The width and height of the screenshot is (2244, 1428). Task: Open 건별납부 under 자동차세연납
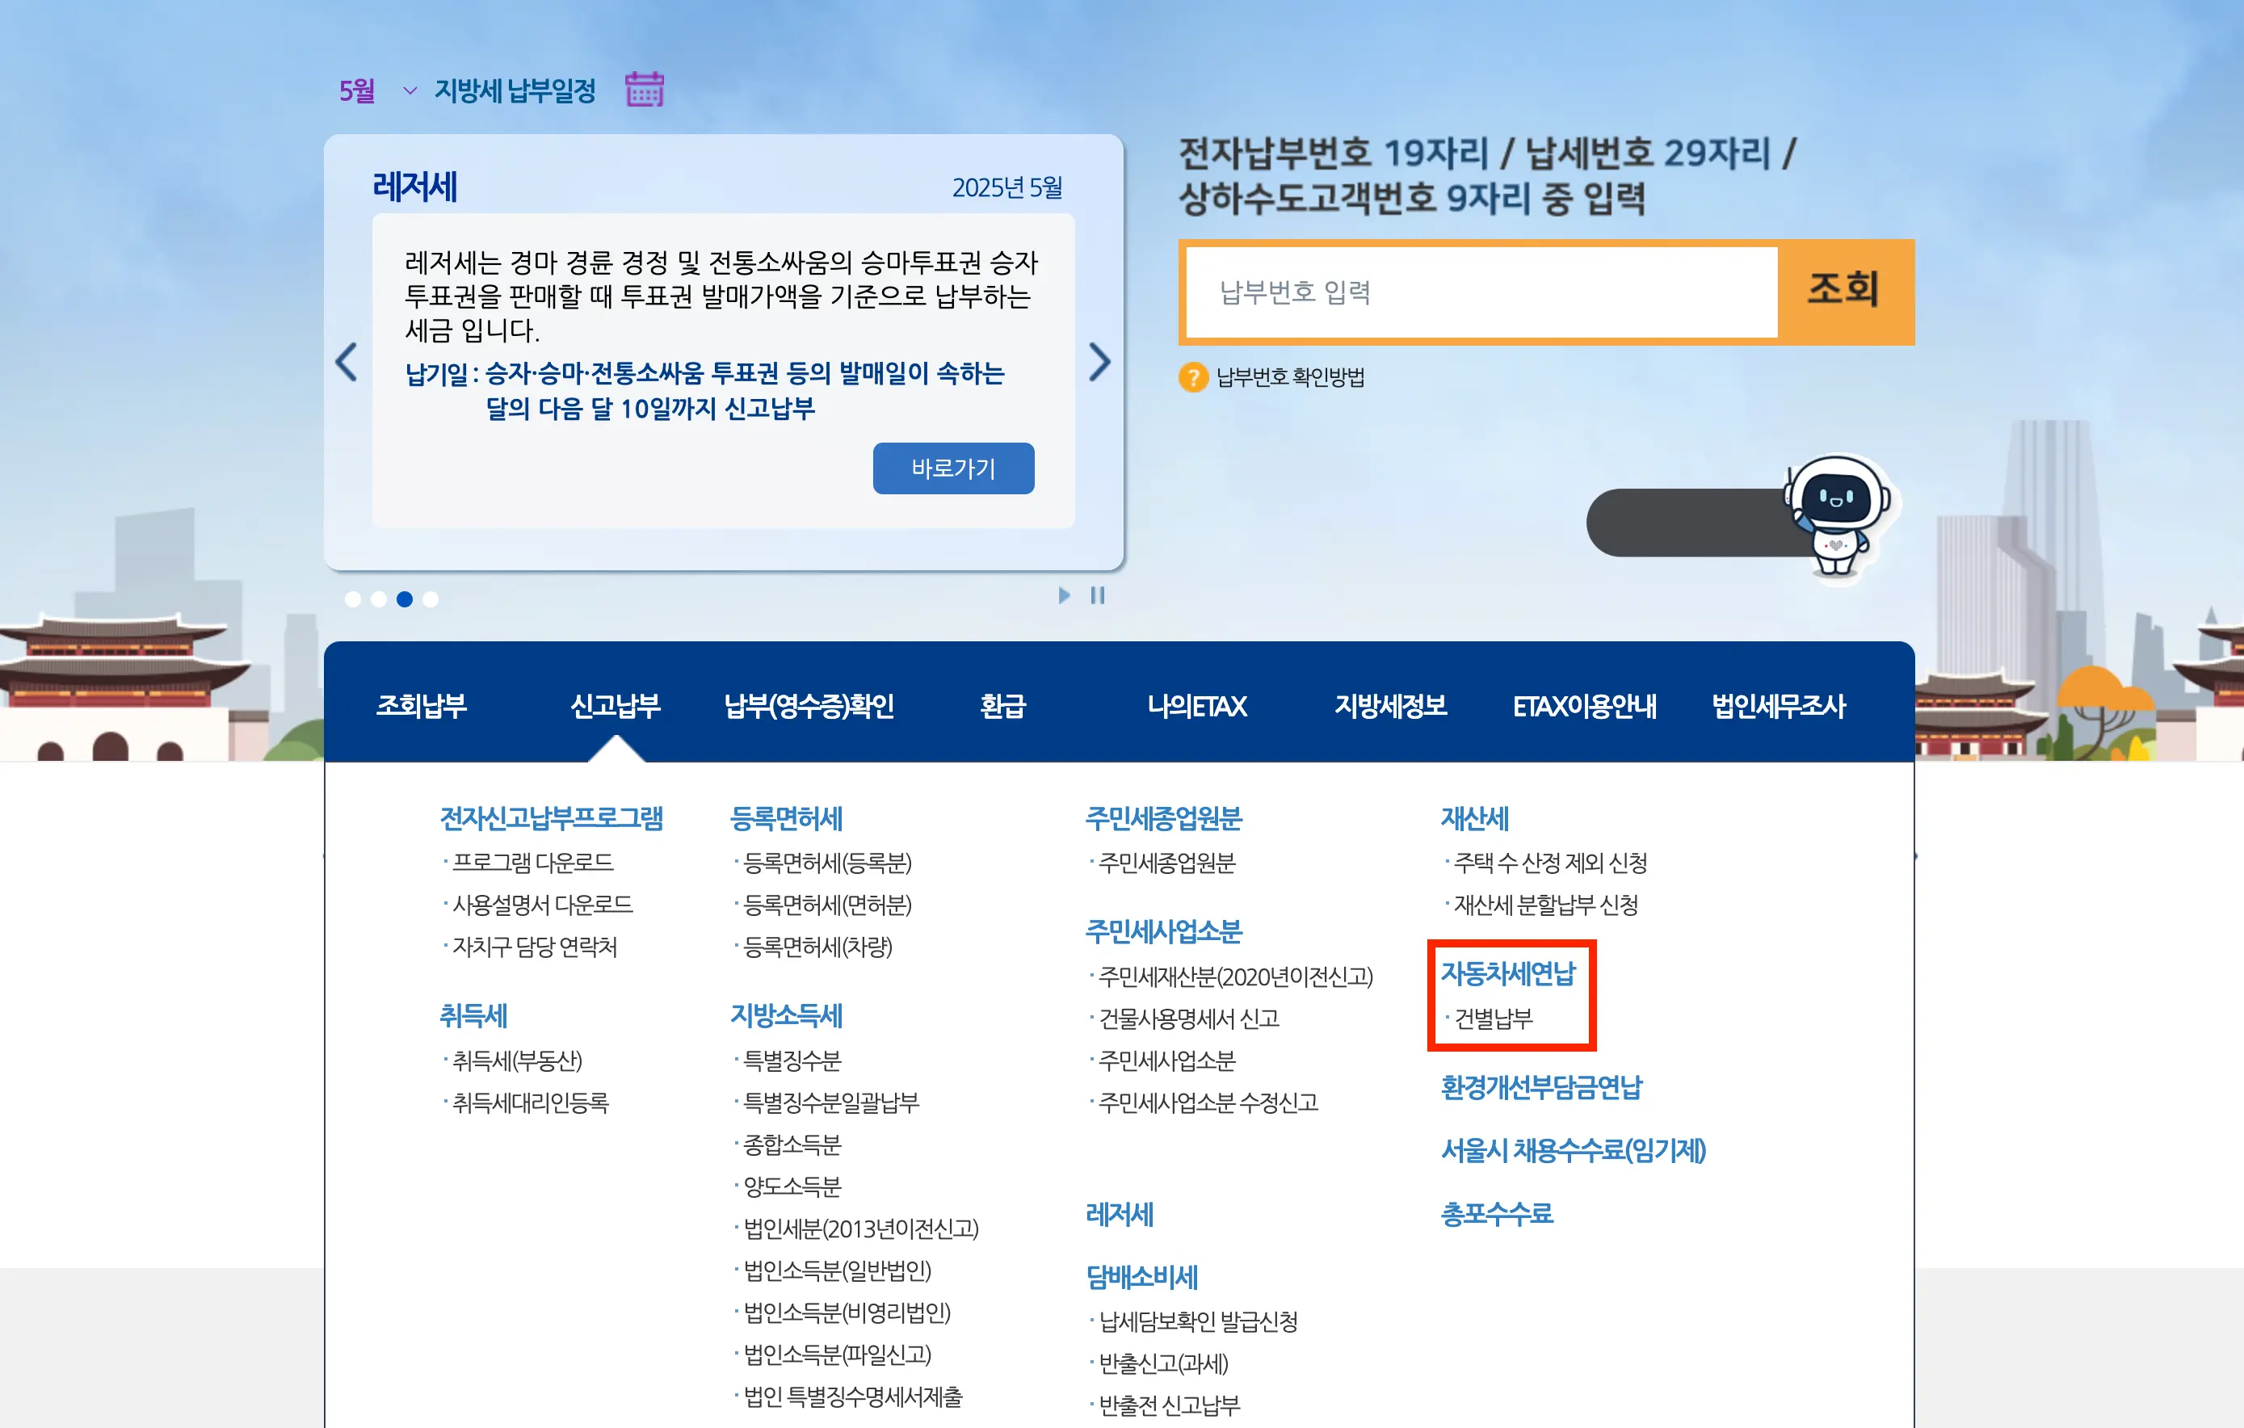click(x=1493, y=1018)
